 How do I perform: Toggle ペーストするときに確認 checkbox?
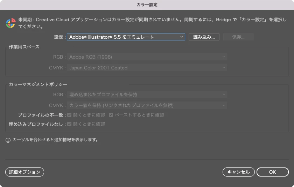point(111,115)
